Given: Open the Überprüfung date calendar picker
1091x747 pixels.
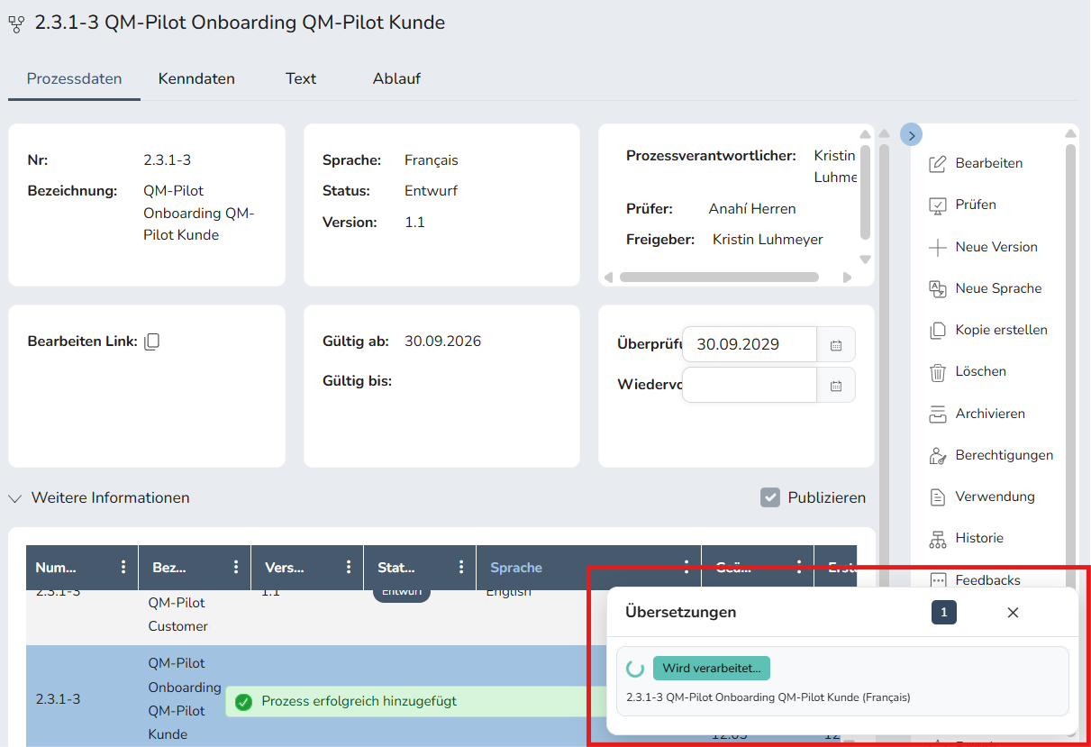Looking at the screenshot, I should 836,344.
